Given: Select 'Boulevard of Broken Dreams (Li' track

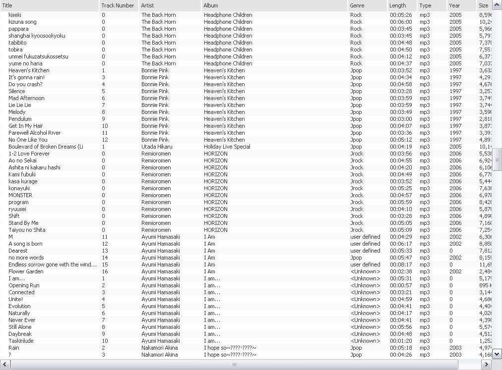Looking at the screenshot, I should tap(46, 147).
